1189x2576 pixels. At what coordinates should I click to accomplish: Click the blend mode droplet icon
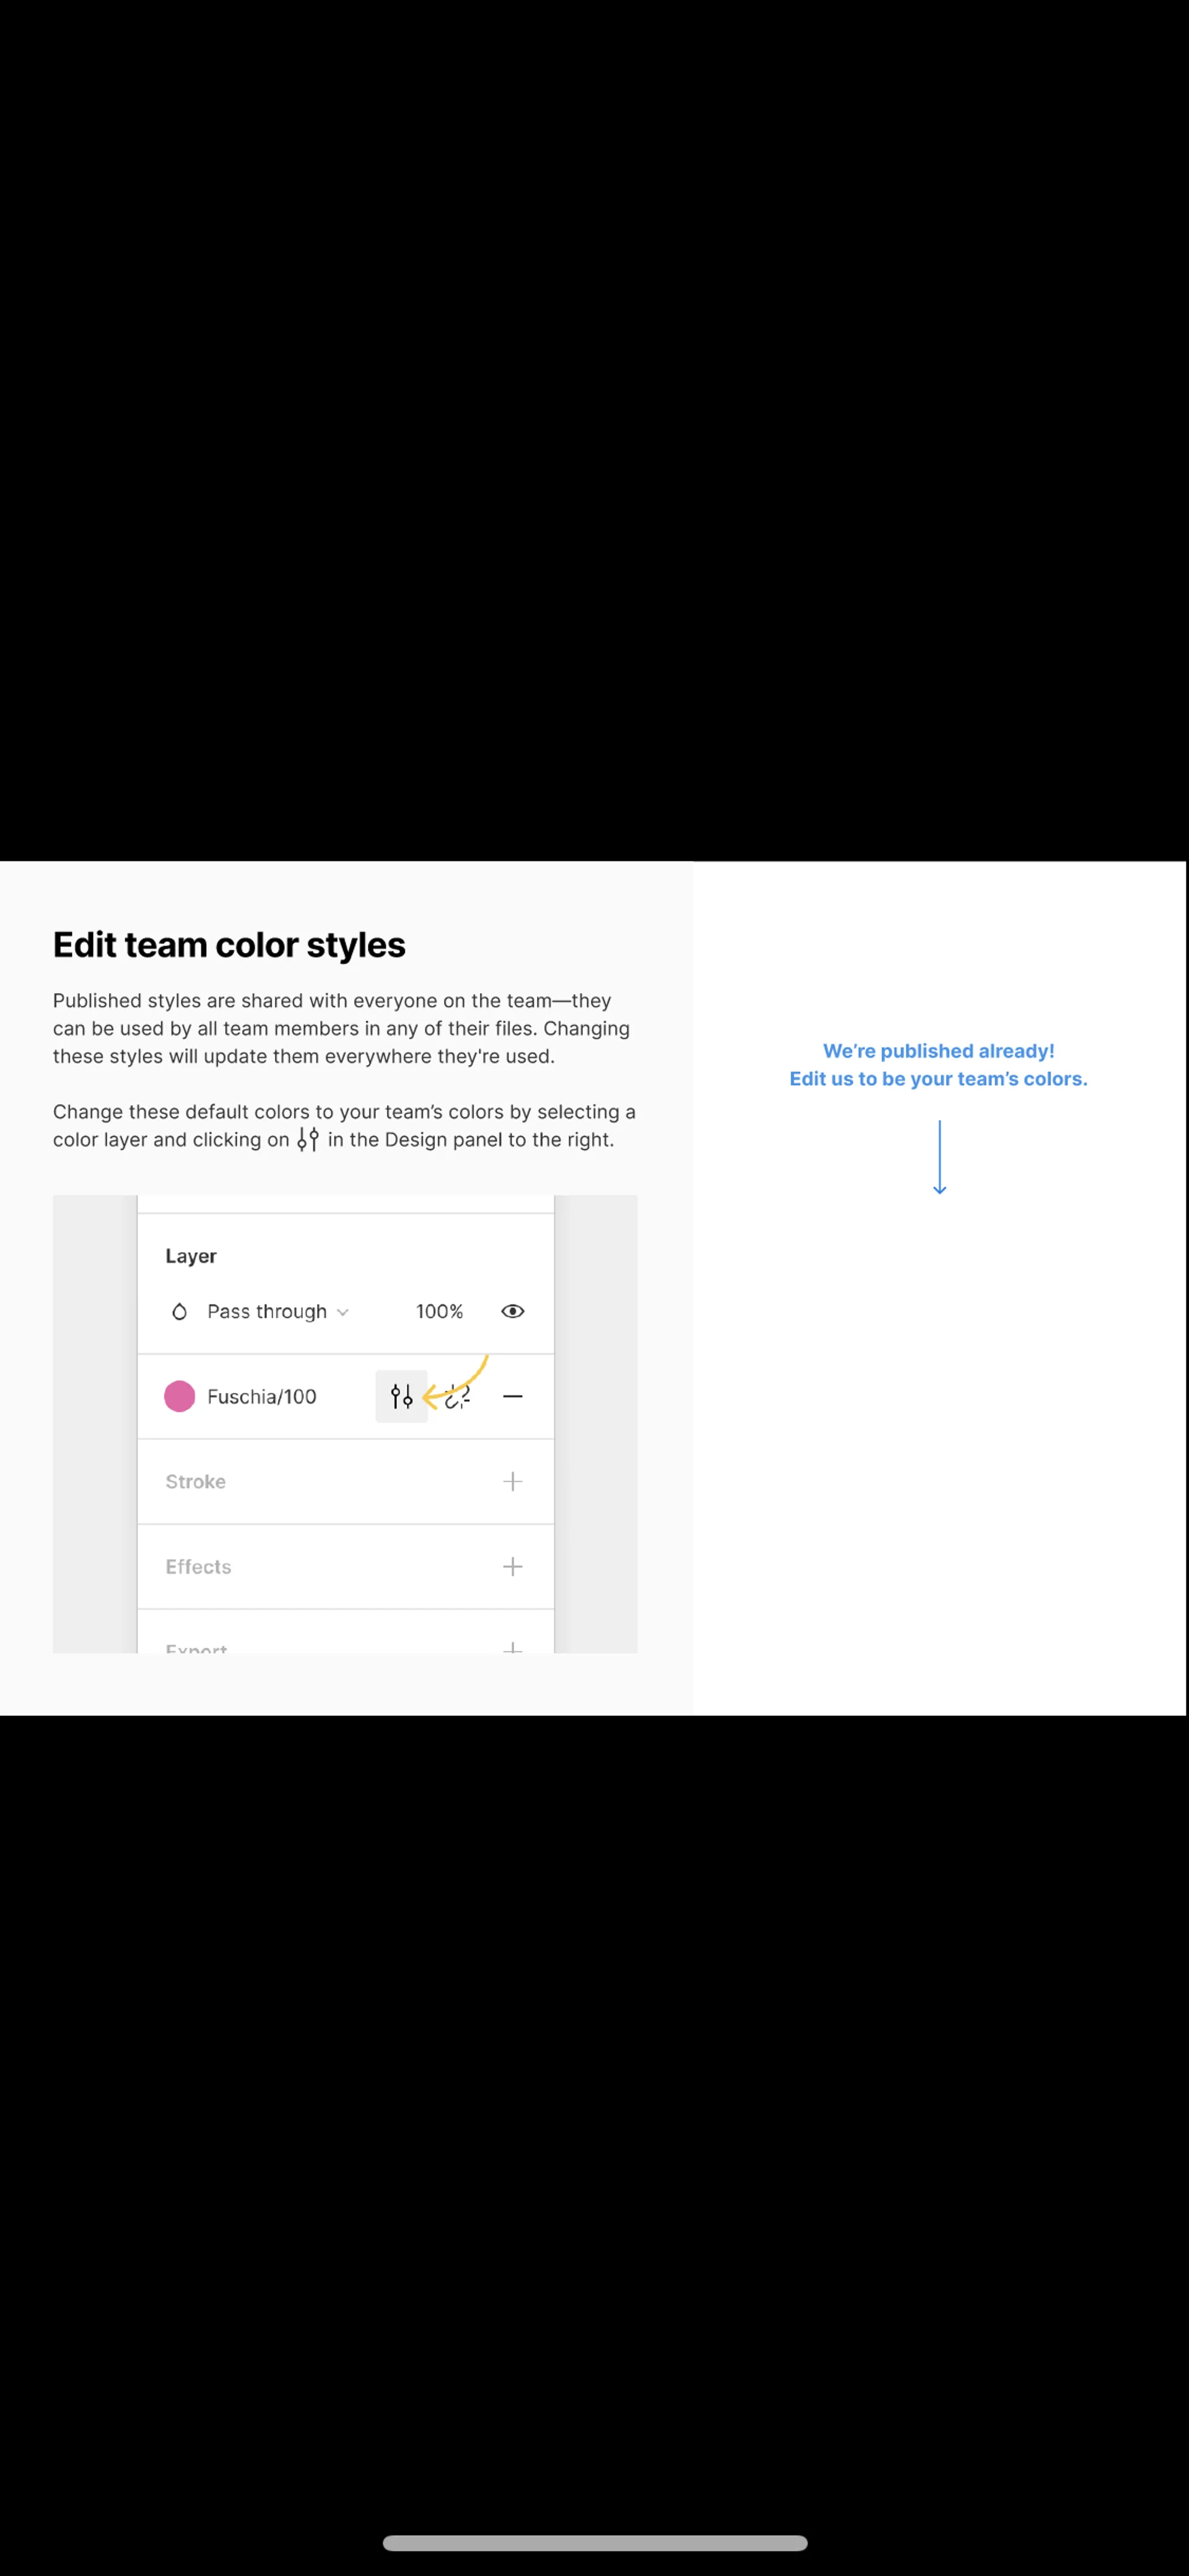(180, 1311)
